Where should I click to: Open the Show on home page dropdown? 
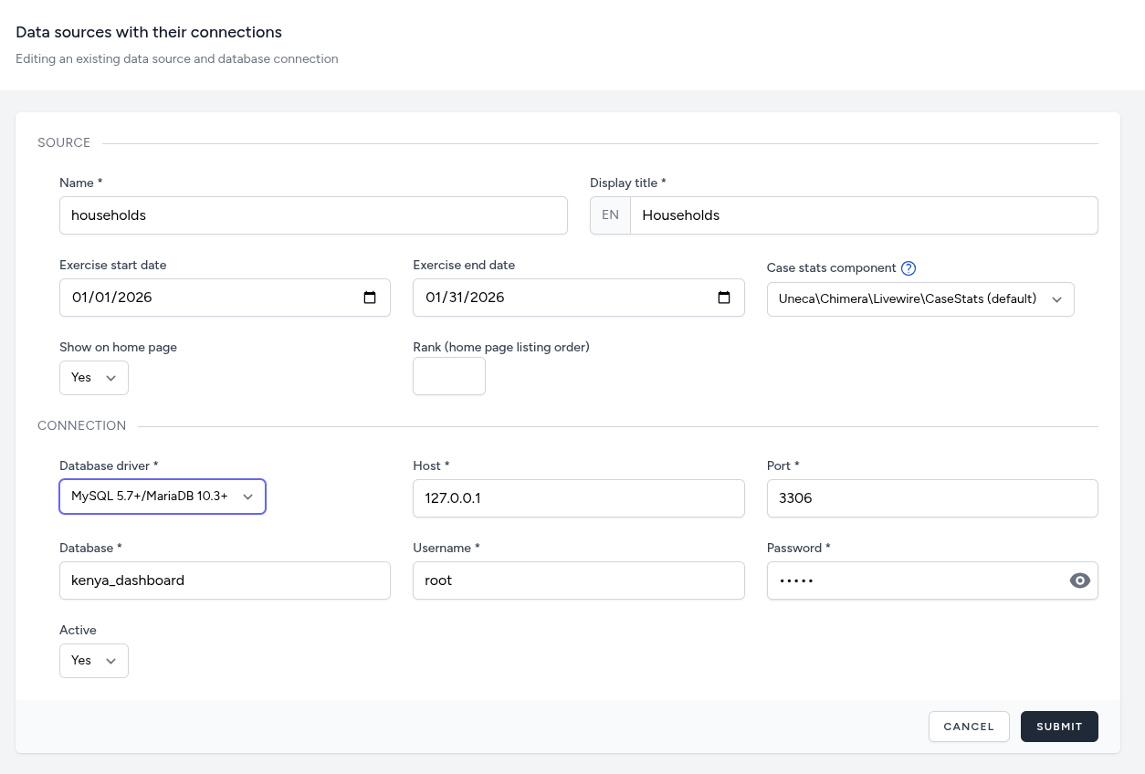click(x=94, y=378)
